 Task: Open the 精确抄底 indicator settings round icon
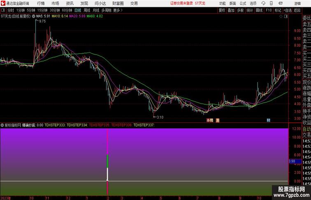coord(2,125)
